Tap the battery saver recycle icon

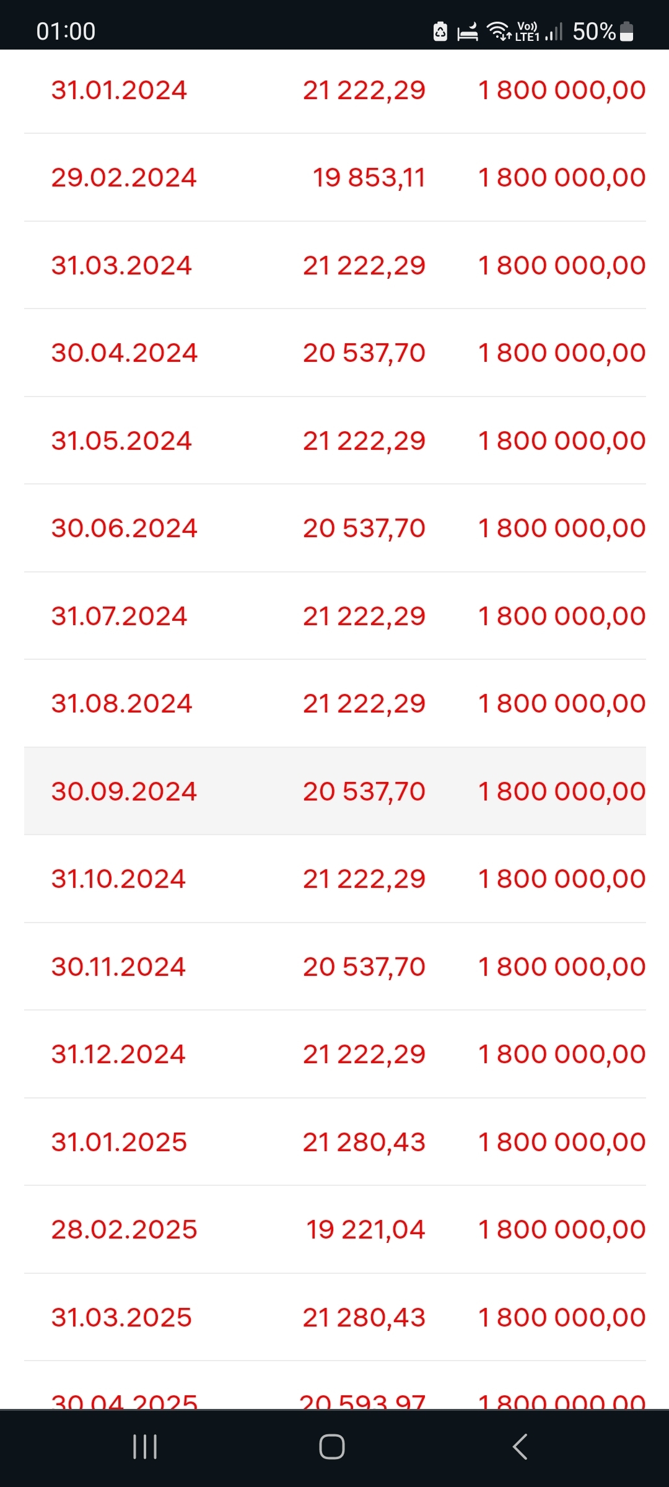pyautogui.click(x=440, y=31)
